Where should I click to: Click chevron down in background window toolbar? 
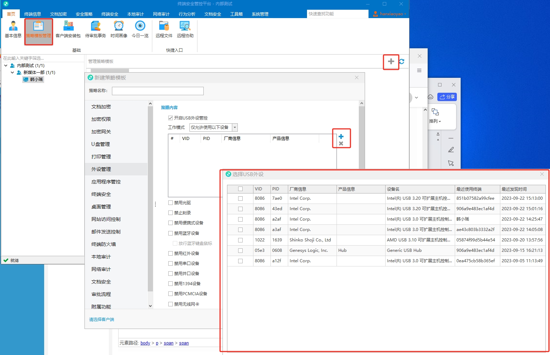(x=416, y=98)
